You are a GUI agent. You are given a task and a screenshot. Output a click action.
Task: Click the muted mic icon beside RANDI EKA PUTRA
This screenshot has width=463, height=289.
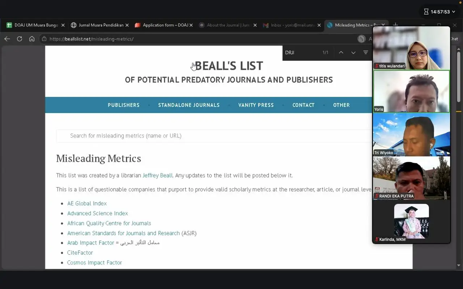pyautogui.click(x=377, y=196)
